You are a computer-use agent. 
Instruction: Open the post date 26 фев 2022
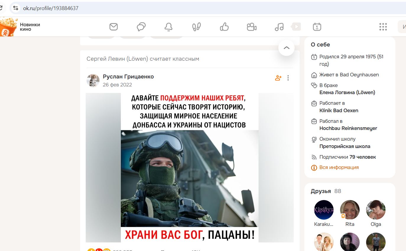coord(117,85)
